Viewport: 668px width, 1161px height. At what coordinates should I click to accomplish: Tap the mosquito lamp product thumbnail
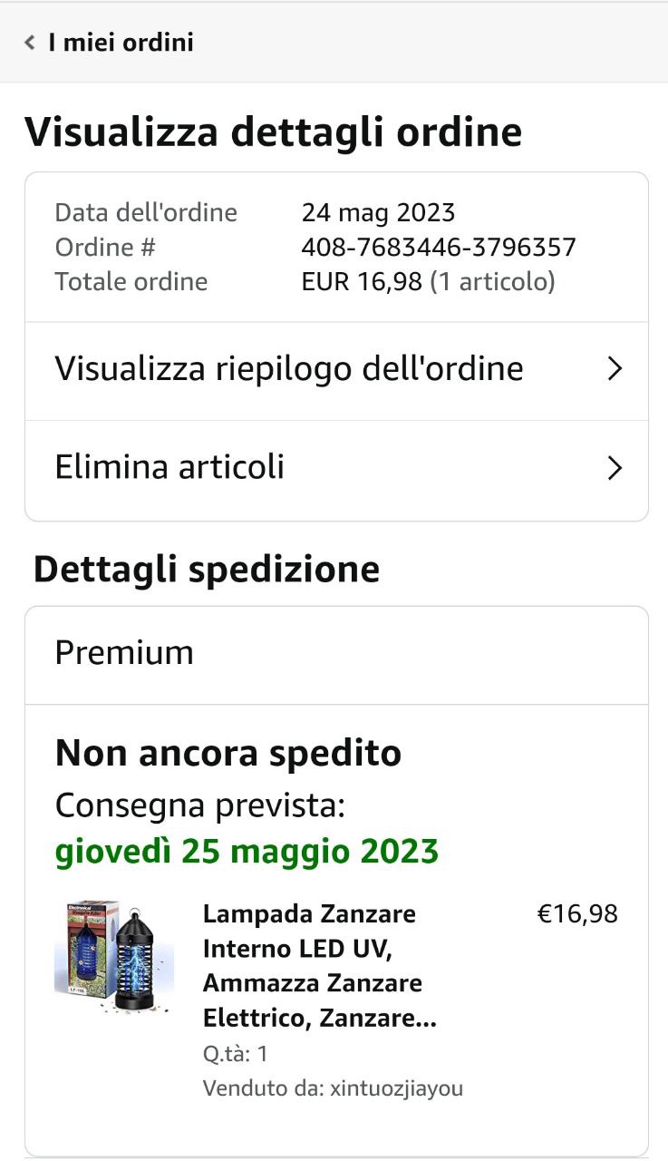(113, 956)
